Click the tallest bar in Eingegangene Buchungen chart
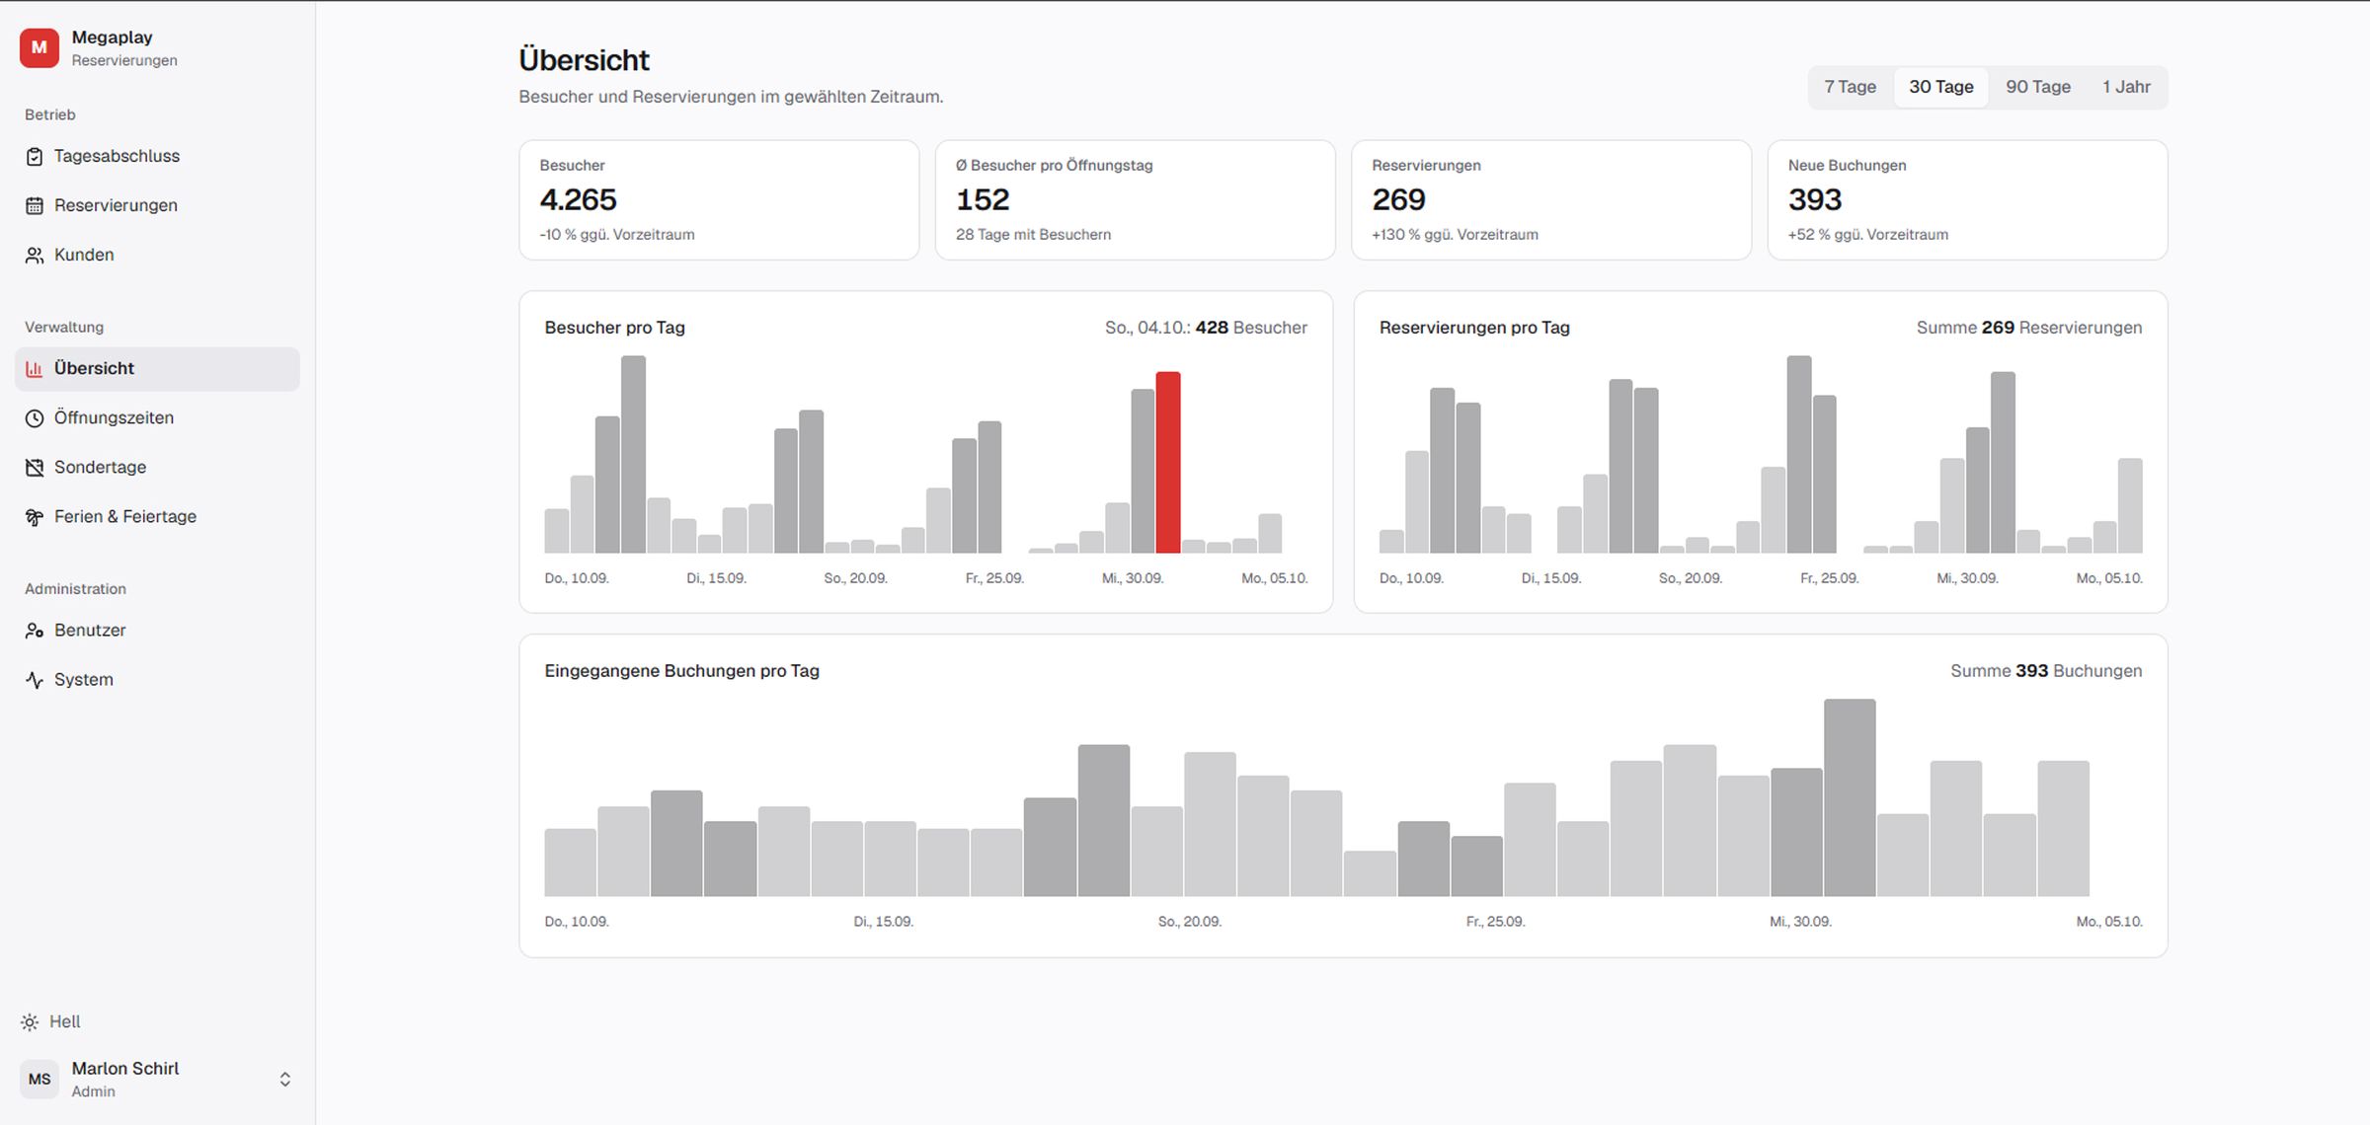2370x1125 pixels. tap(1849, 797)
